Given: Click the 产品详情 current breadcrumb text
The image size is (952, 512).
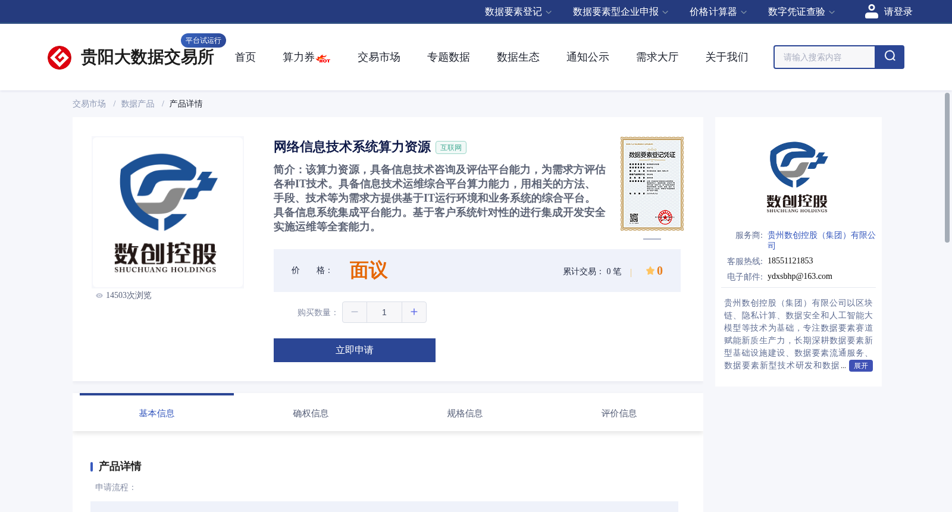Looking at the screenshot, I should (186, 104).
